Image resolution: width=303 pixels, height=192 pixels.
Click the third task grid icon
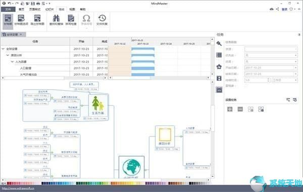click(x=250, y=109)
